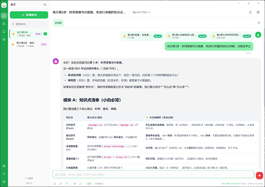Click the sidebar icon above the sun icon
The width and height of the screenshot is (265, 187).
pyautogui.click(x=4, y=166)
